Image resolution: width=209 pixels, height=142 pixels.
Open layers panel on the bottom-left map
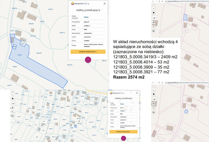pos(13,103)
